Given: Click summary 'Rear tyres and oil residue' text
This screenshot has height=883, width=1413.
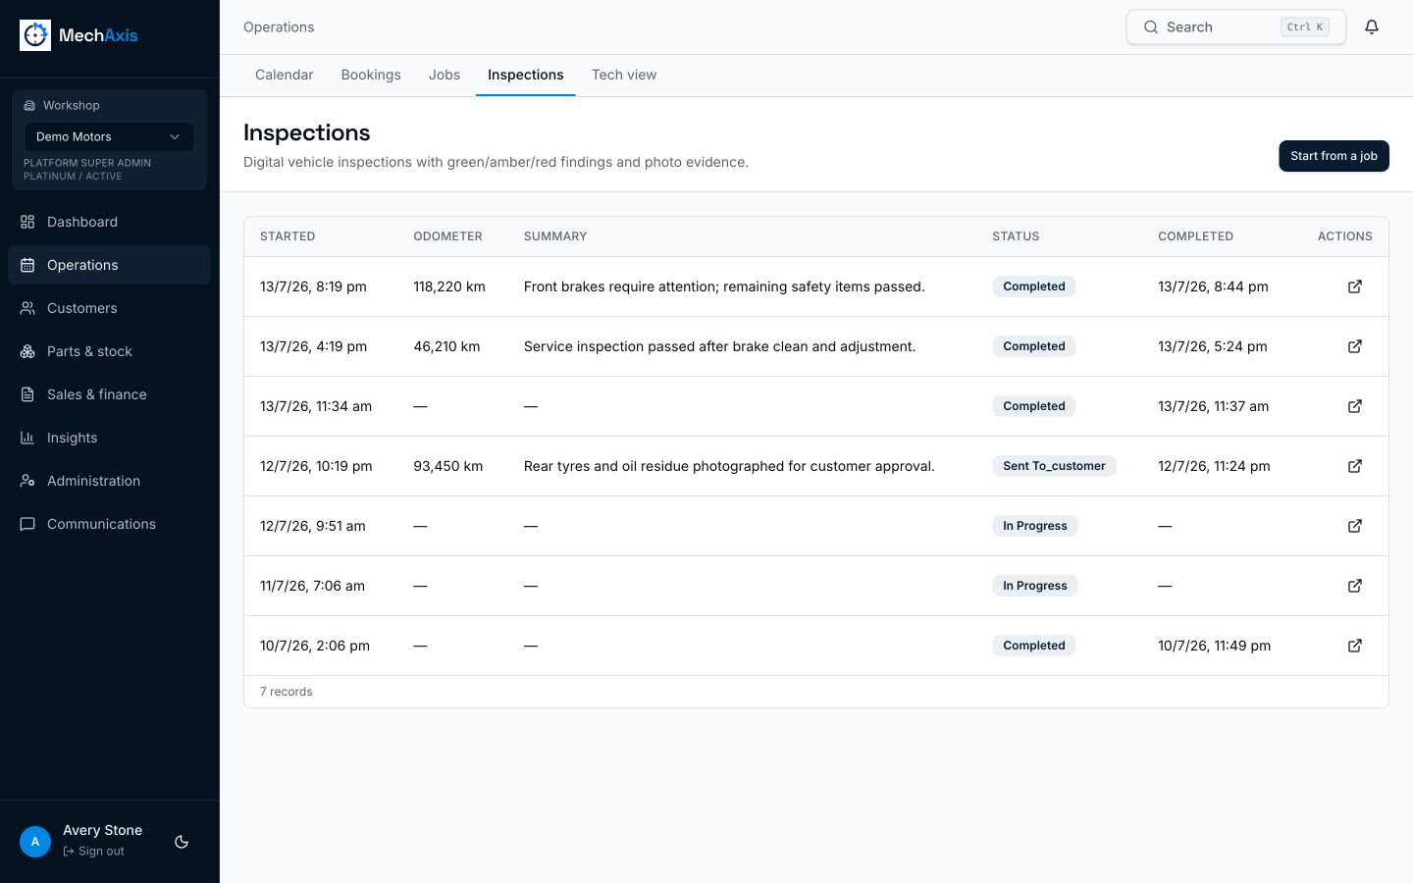Looking at the screenshot, I should [x=729, y=466].
